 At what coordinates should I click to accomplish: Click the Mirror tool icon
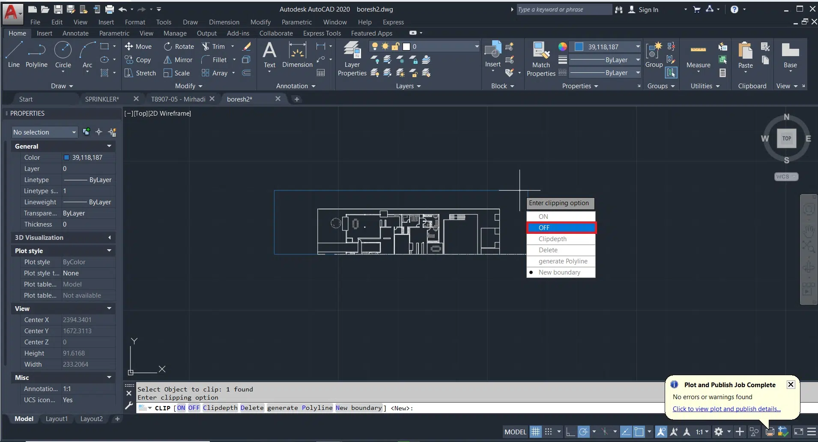click(x=168, y=60)
